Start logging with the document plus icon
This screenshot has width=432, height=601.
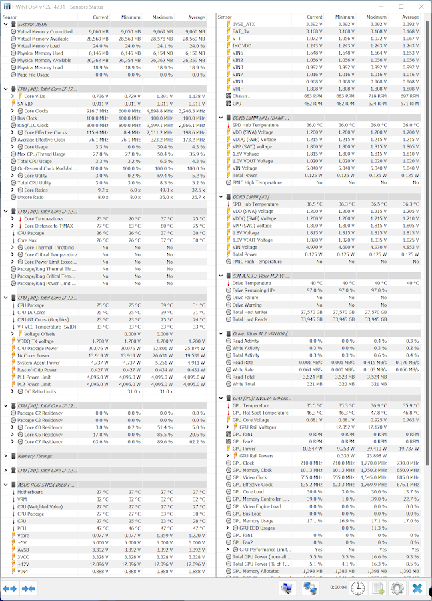pos(378,588)
